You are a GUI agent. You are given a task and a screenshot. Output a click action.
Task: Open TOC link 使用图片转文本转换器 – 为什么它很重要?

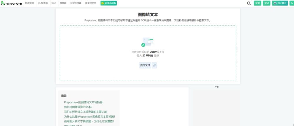pos(89,121)
